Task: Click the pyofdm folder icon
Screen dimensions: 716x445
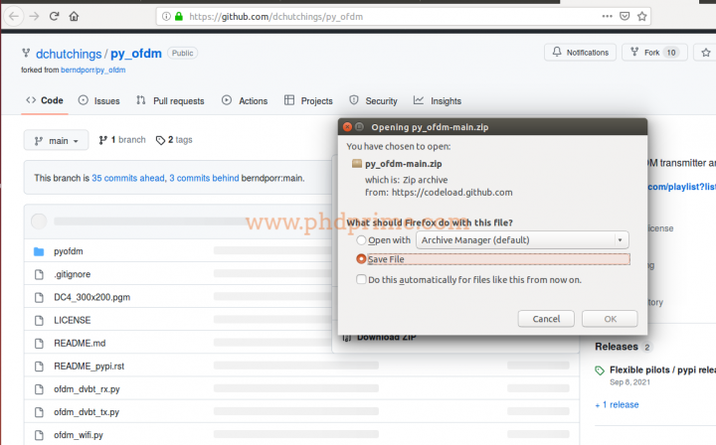Action: (x=39, y=251)
